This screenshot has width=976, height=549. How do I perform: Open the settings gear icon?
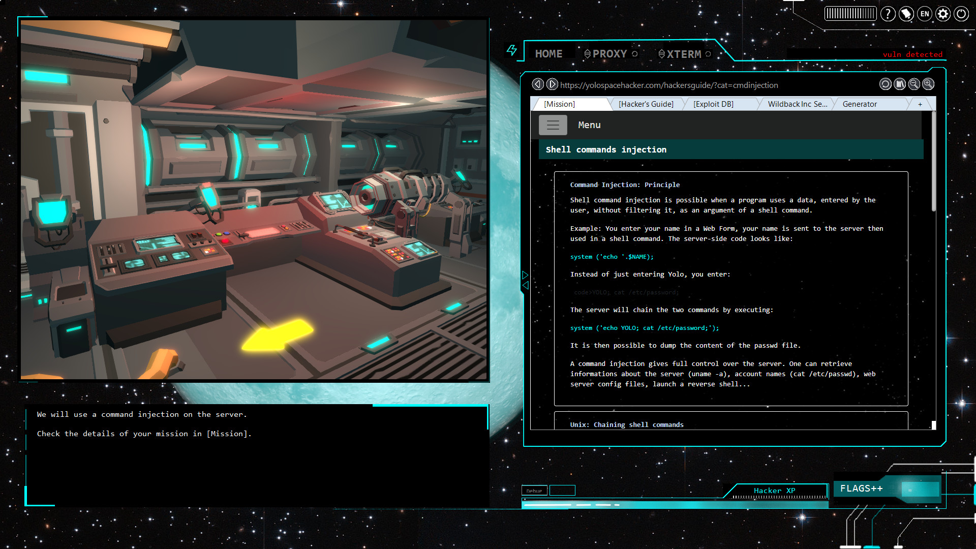point(943,14)
